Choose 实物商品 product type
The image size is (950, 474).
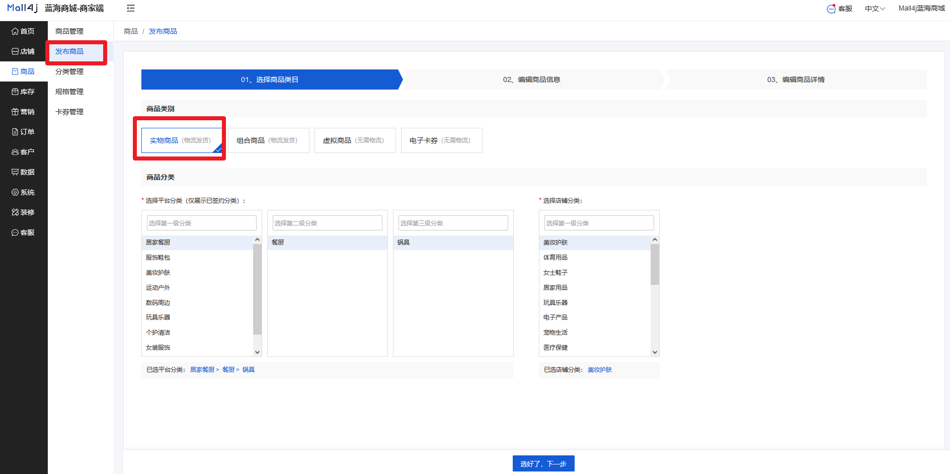[182, 140]
